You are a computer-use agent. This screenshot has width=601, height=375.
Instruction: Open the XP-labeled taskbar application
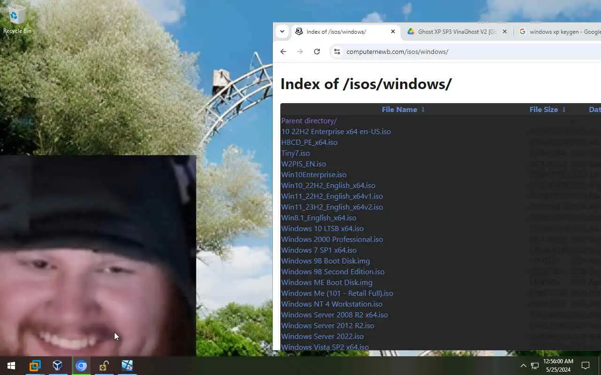(x=127, y=366)
